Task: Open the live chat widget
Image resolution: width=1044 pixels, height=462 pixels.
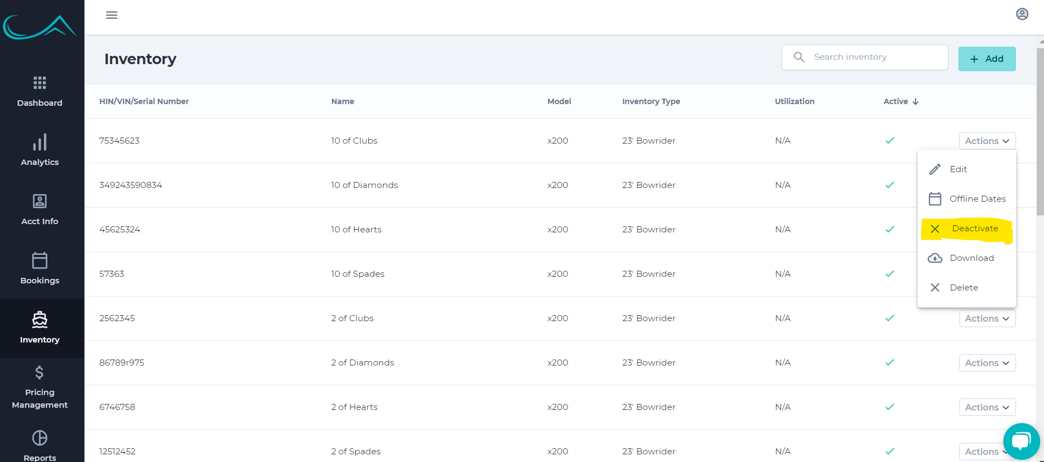Action: [1021, 441]
